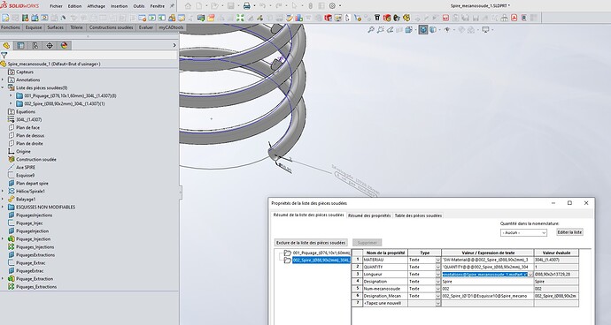
Task: Click the pin icon beside Fenêtre menu
Action: click(172, 6)
